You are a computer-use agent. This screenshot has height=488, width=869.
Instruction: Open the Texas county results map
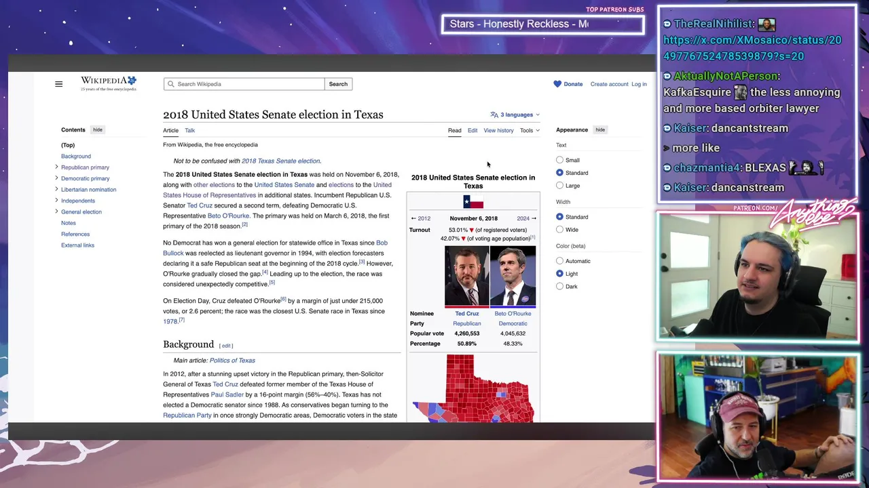(473, 388)
